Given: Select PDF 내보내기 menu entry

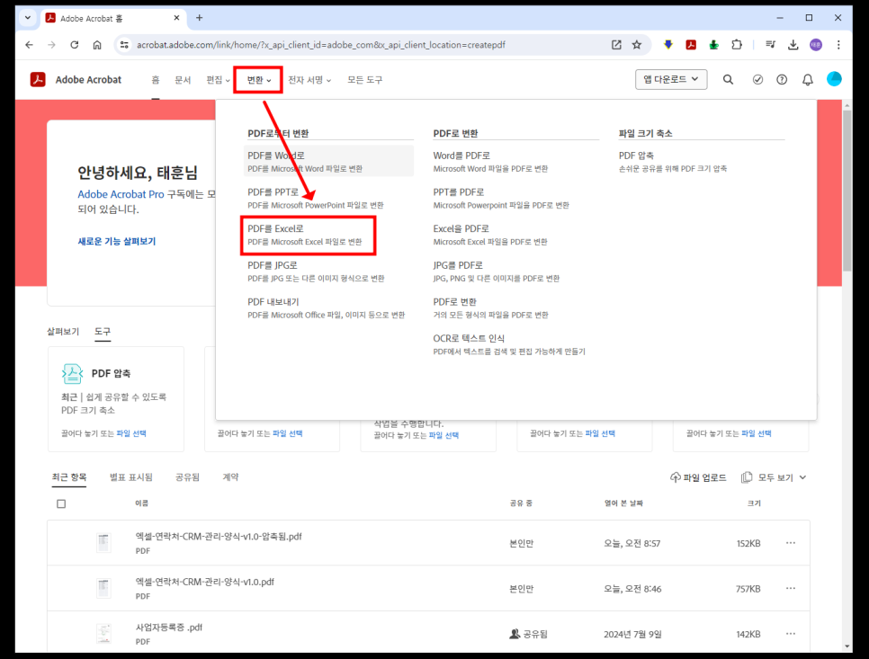Looking at the screenshot, I should 328,307.
